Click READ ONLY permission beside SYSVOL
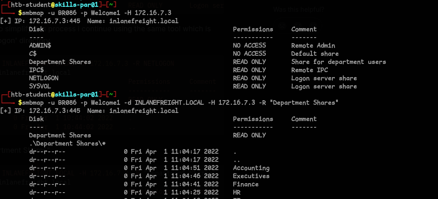Viewport: 438px width, 199px height. coord(250,86)
